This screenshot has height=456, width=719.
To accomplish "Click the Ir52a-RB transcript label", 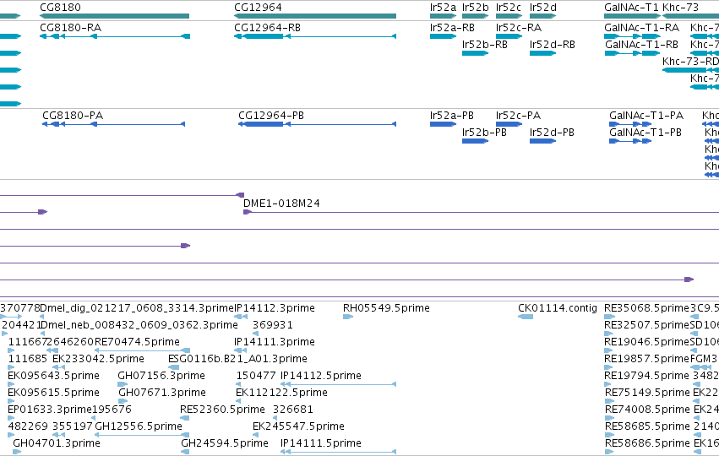I will point(452,28).
